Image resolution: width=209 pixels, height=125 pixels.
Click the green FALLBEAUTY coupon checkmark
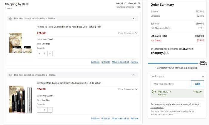(154, 92)
